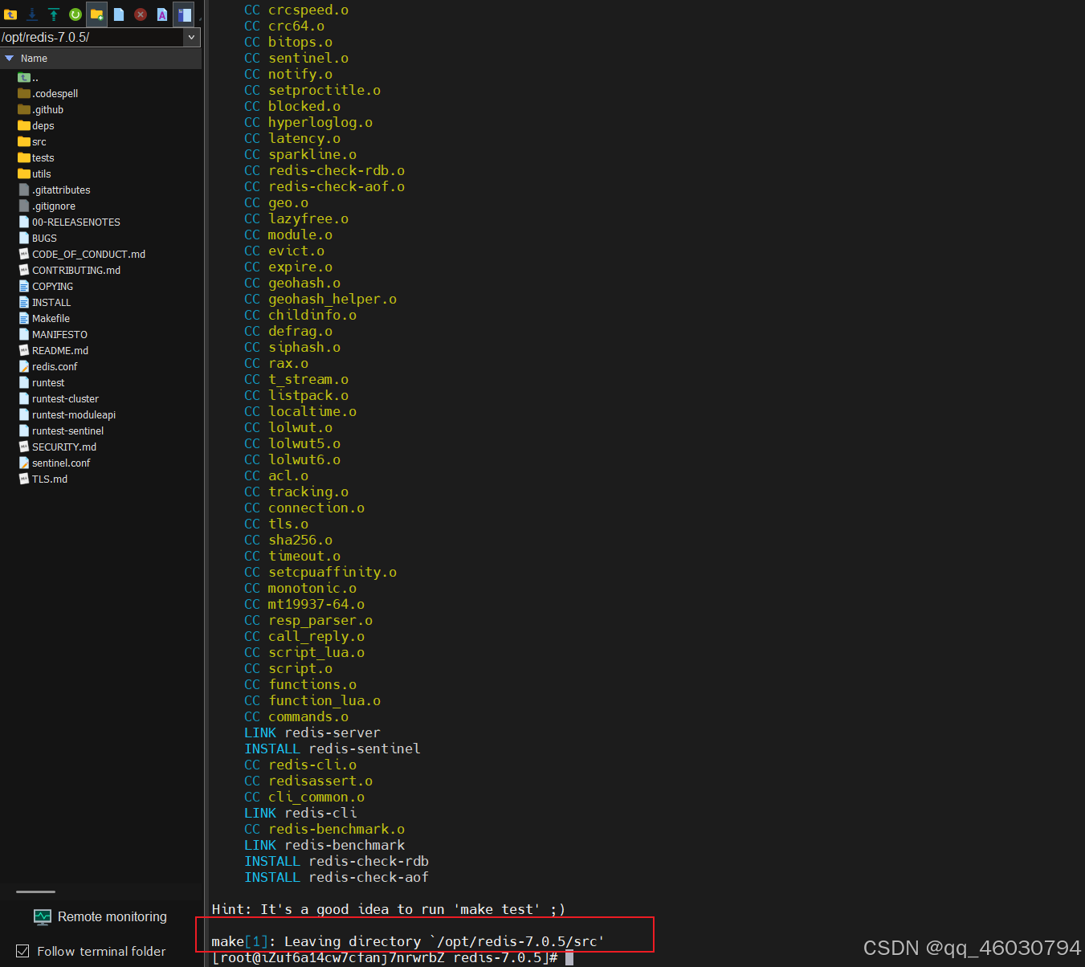Viewport: 1085px width, 967px height.
Task: Click 'INSTALL redis-sentinel' terminal line
Action: click(332, 749)
